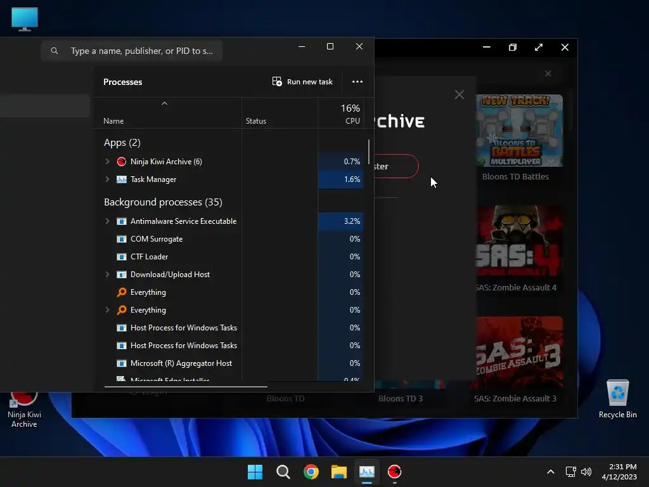Select the Recycle Bin desktop icon
The image size is (649, 487).
pos(617,399)
